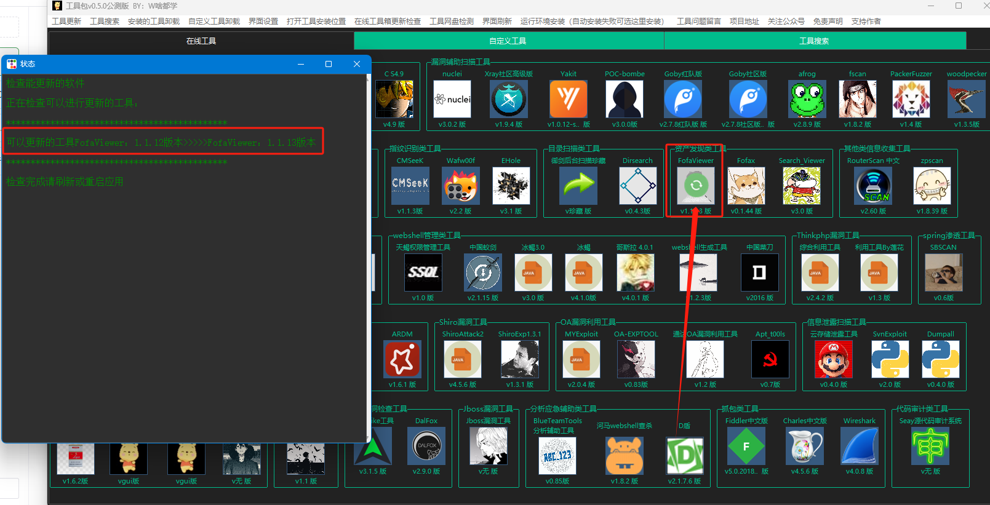Launch the nuclei scanner icon

point(452,99)
